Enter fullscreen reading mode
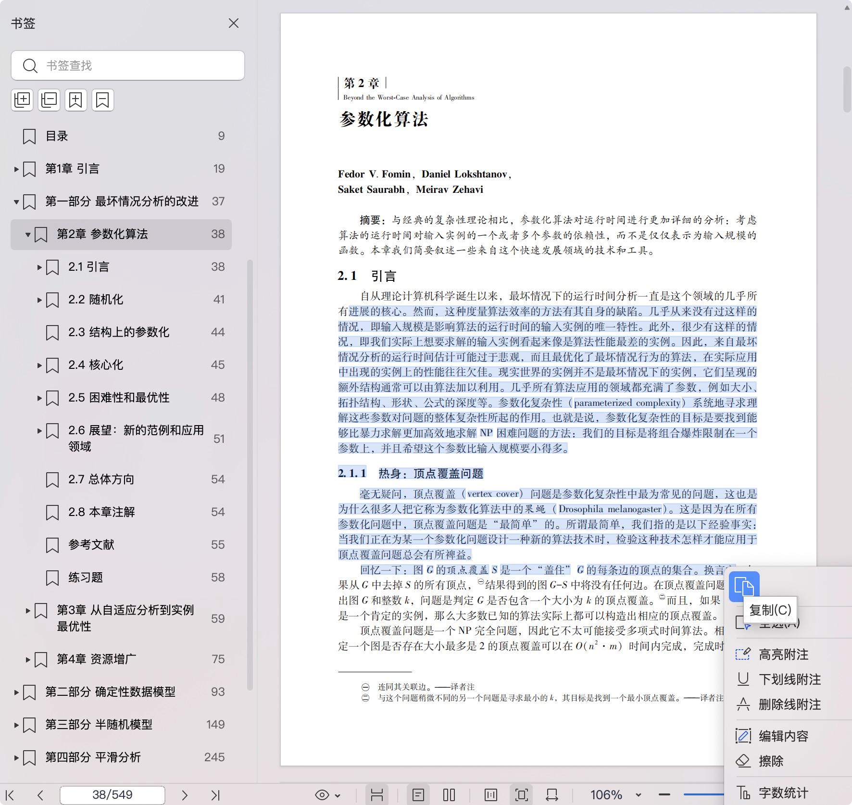 [x=522, y=794]
